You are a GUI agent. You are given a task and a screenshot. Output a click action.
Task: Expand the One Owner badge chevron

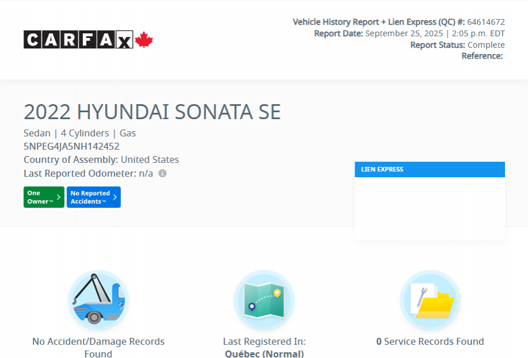tap(59, 197)
